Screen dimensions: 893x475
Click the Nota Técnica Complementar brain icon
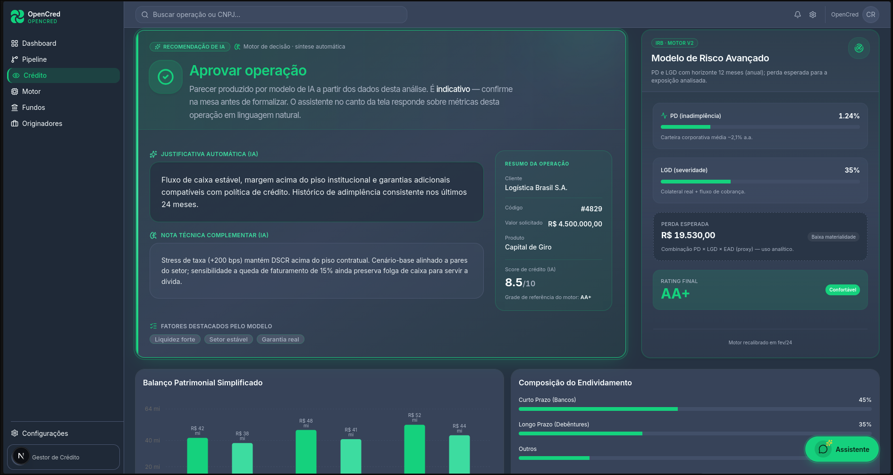[153, 235]
